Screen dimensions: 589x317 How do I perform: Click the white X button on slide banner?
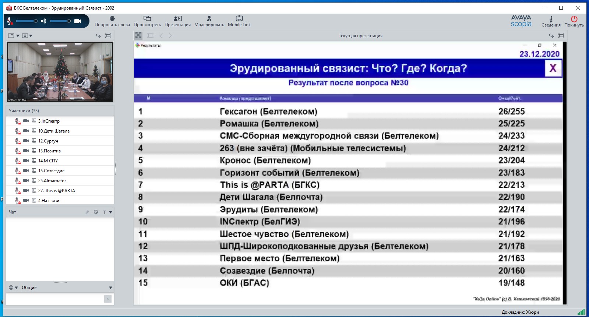(x=553, y=68)
